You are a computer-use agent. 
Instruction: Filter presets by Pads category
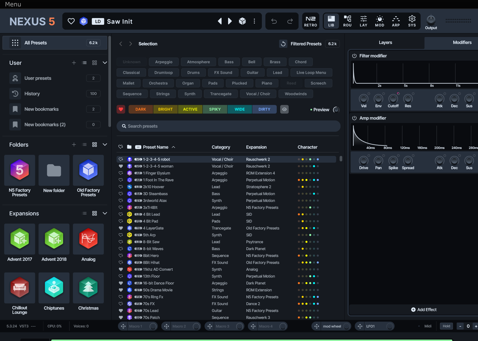(213, 83)
